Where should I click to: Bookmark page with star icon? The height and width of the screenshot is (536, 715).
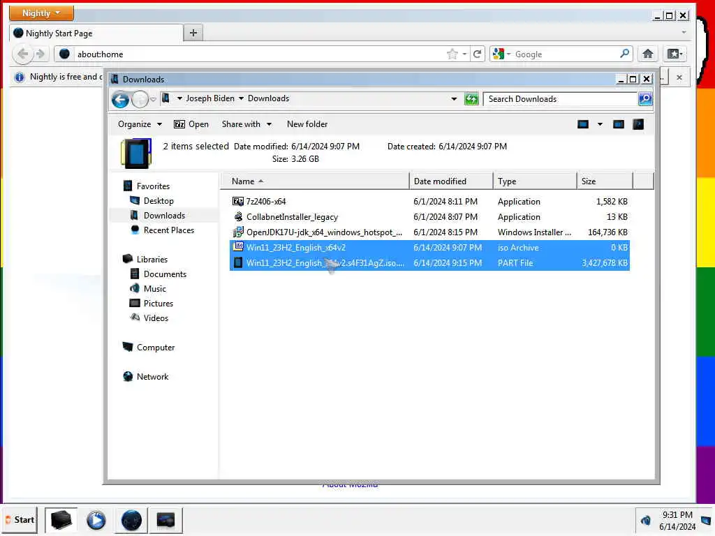tap(452, 54)
